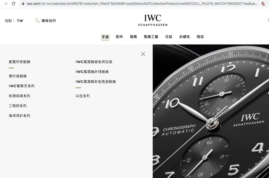Open the IWC葡萄牙系列 collection
Image resolution: width=269 pixels, height=178 pixels.
[22, 86]
